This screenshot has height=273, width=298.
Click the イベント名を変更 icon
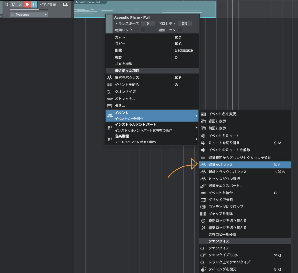point(203,114)
